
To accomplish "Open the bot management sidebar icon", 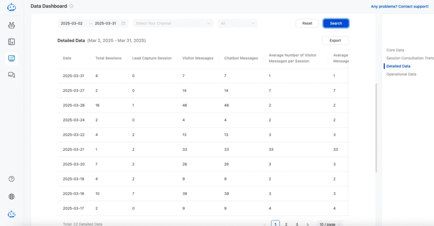I will (x=11, y=25).
